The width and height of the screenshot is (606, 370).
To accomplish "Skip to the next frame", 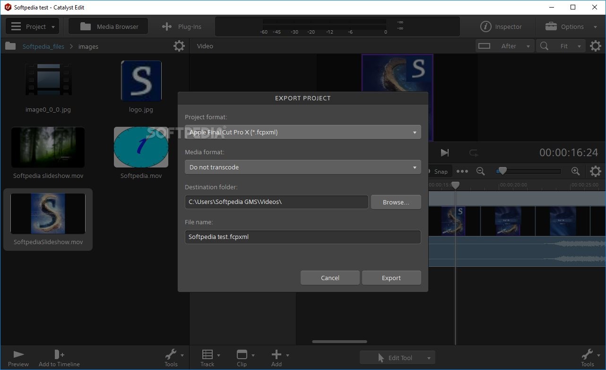I will (x=445, y=152).
